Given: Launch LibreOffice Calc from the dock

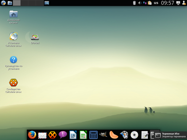Looking at the screenshot, I should (83, 135).
